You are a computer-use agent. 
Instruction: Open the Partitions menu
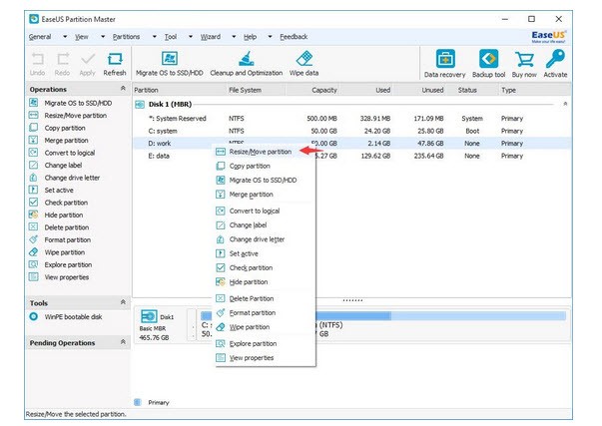click(127, 37)
